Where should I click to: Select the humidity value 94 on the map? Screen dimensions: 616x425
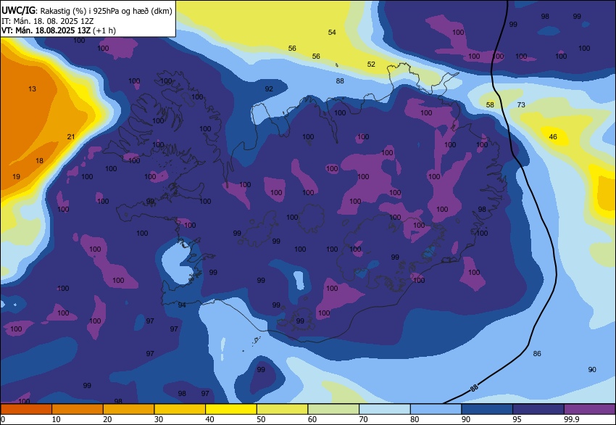coord(182,305)
